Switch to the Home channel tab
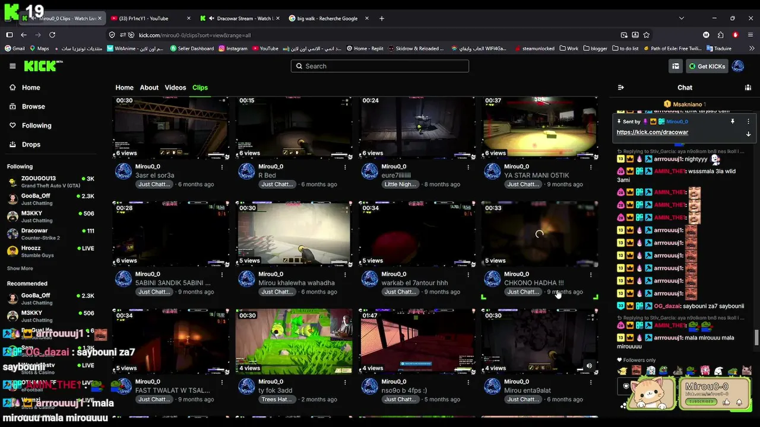 tap(124, 87)
